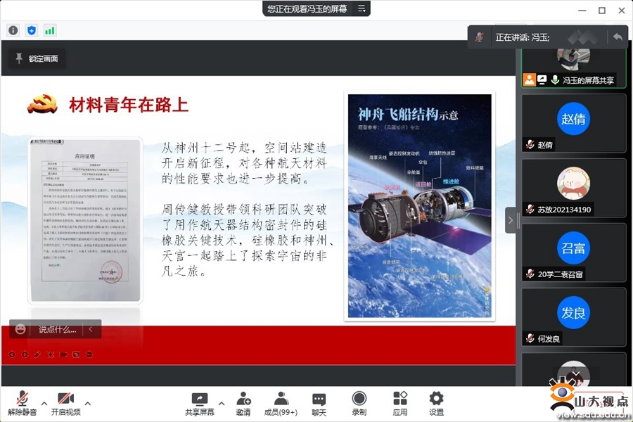The image size is (633, 422).
Task: Click the 说点什么 chat input box
Action: (x=56, y=329)
